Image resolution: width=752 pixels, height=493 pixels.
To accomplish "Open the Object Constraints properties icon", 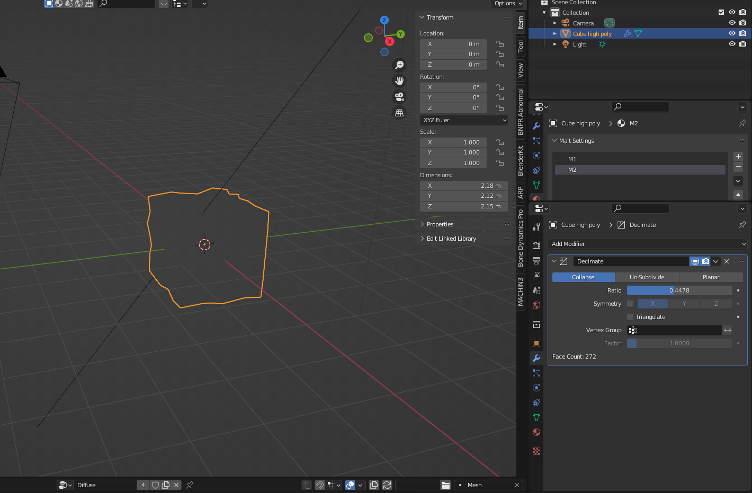I will pyautogui.click(x=536, y=403).
